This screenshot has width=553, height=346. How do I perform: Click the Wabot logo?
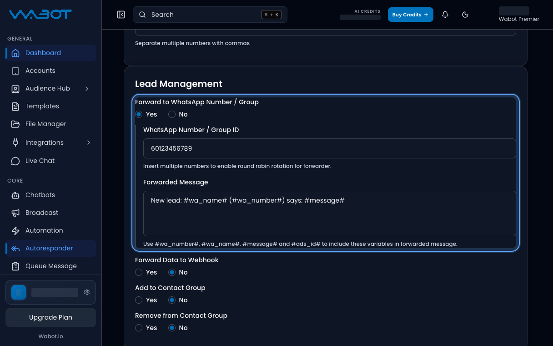[x=40, y=15]
